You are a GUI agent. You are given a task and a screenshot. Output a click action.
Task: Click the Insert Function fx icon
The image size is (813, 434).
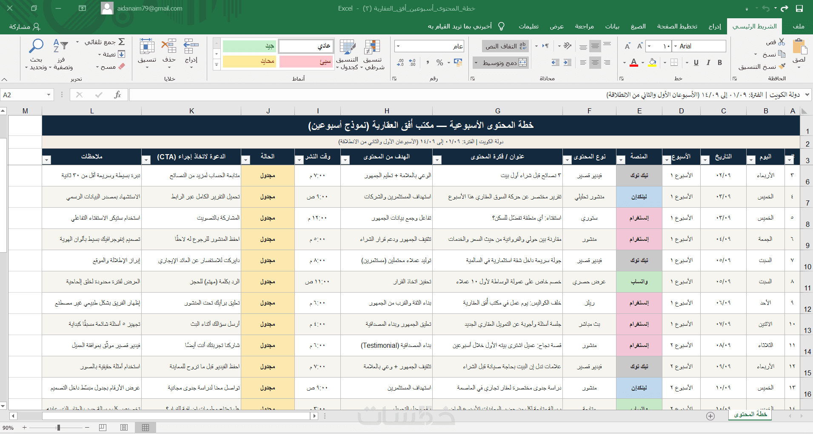point(117,95)
